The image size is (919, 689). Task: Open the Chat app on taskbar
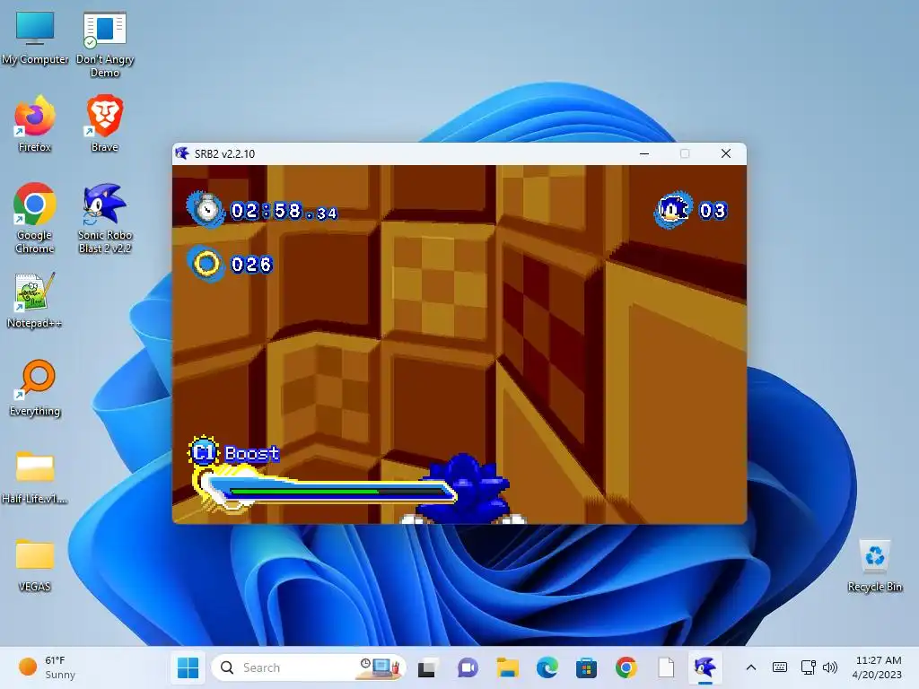tap(467, 667)
